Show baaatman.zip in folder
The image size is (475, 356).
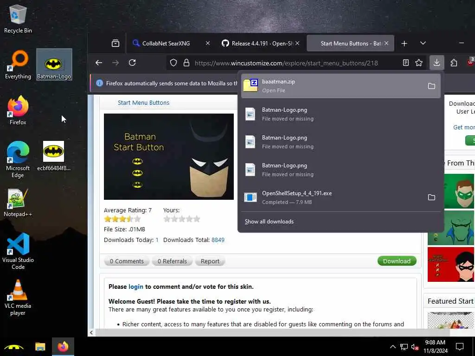tap(431, 86)
